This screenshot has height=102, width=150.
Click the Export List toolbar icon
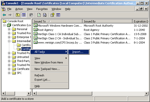pyautogui.click(x=45, y=15)
